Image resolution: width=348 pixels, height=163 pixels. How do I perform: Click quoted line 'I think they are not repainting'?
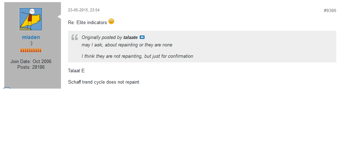[x=137, y=56]
